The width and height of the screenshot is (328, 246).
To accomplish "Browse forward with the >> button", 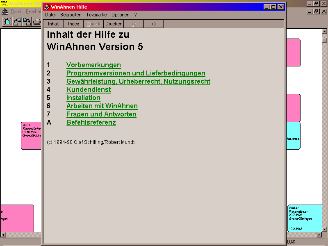I will [153, 24].
